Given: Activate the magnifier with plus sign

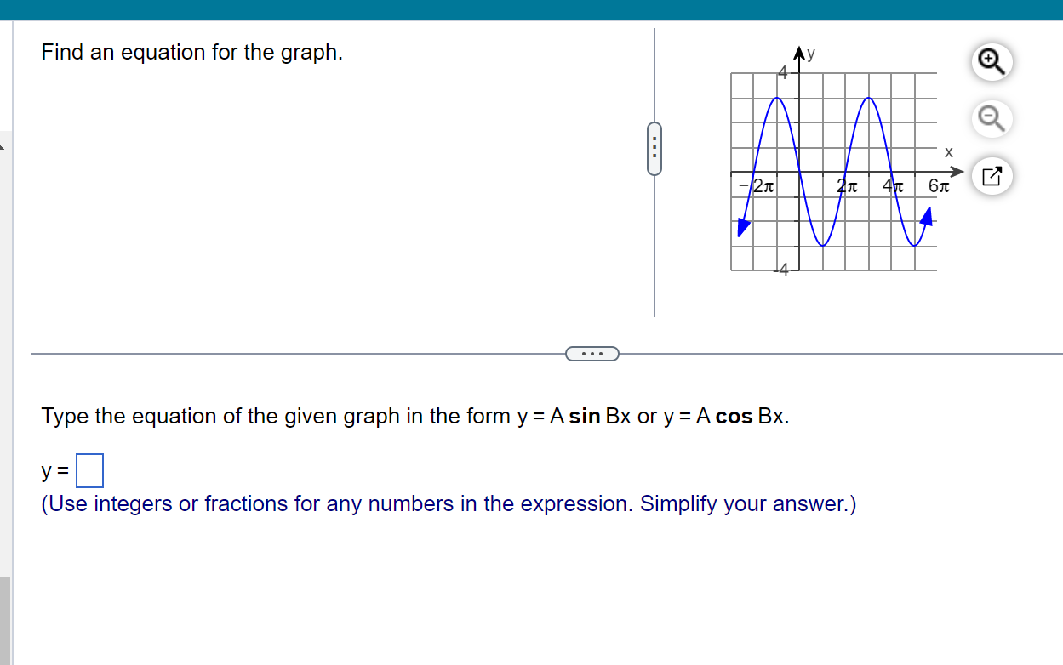Looking at the screenshot, I should (x=991, y=61).
